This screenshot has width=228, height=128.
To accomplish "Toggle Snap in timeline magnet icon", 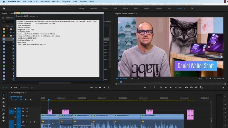I will tap(16, 100).
